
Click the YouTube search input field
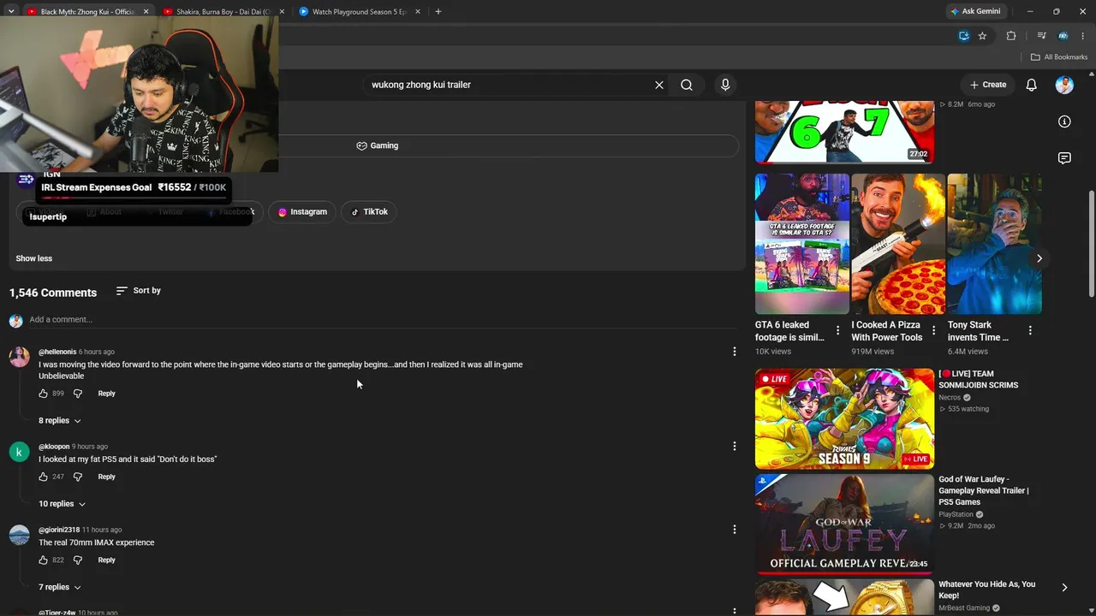(509, 85)
